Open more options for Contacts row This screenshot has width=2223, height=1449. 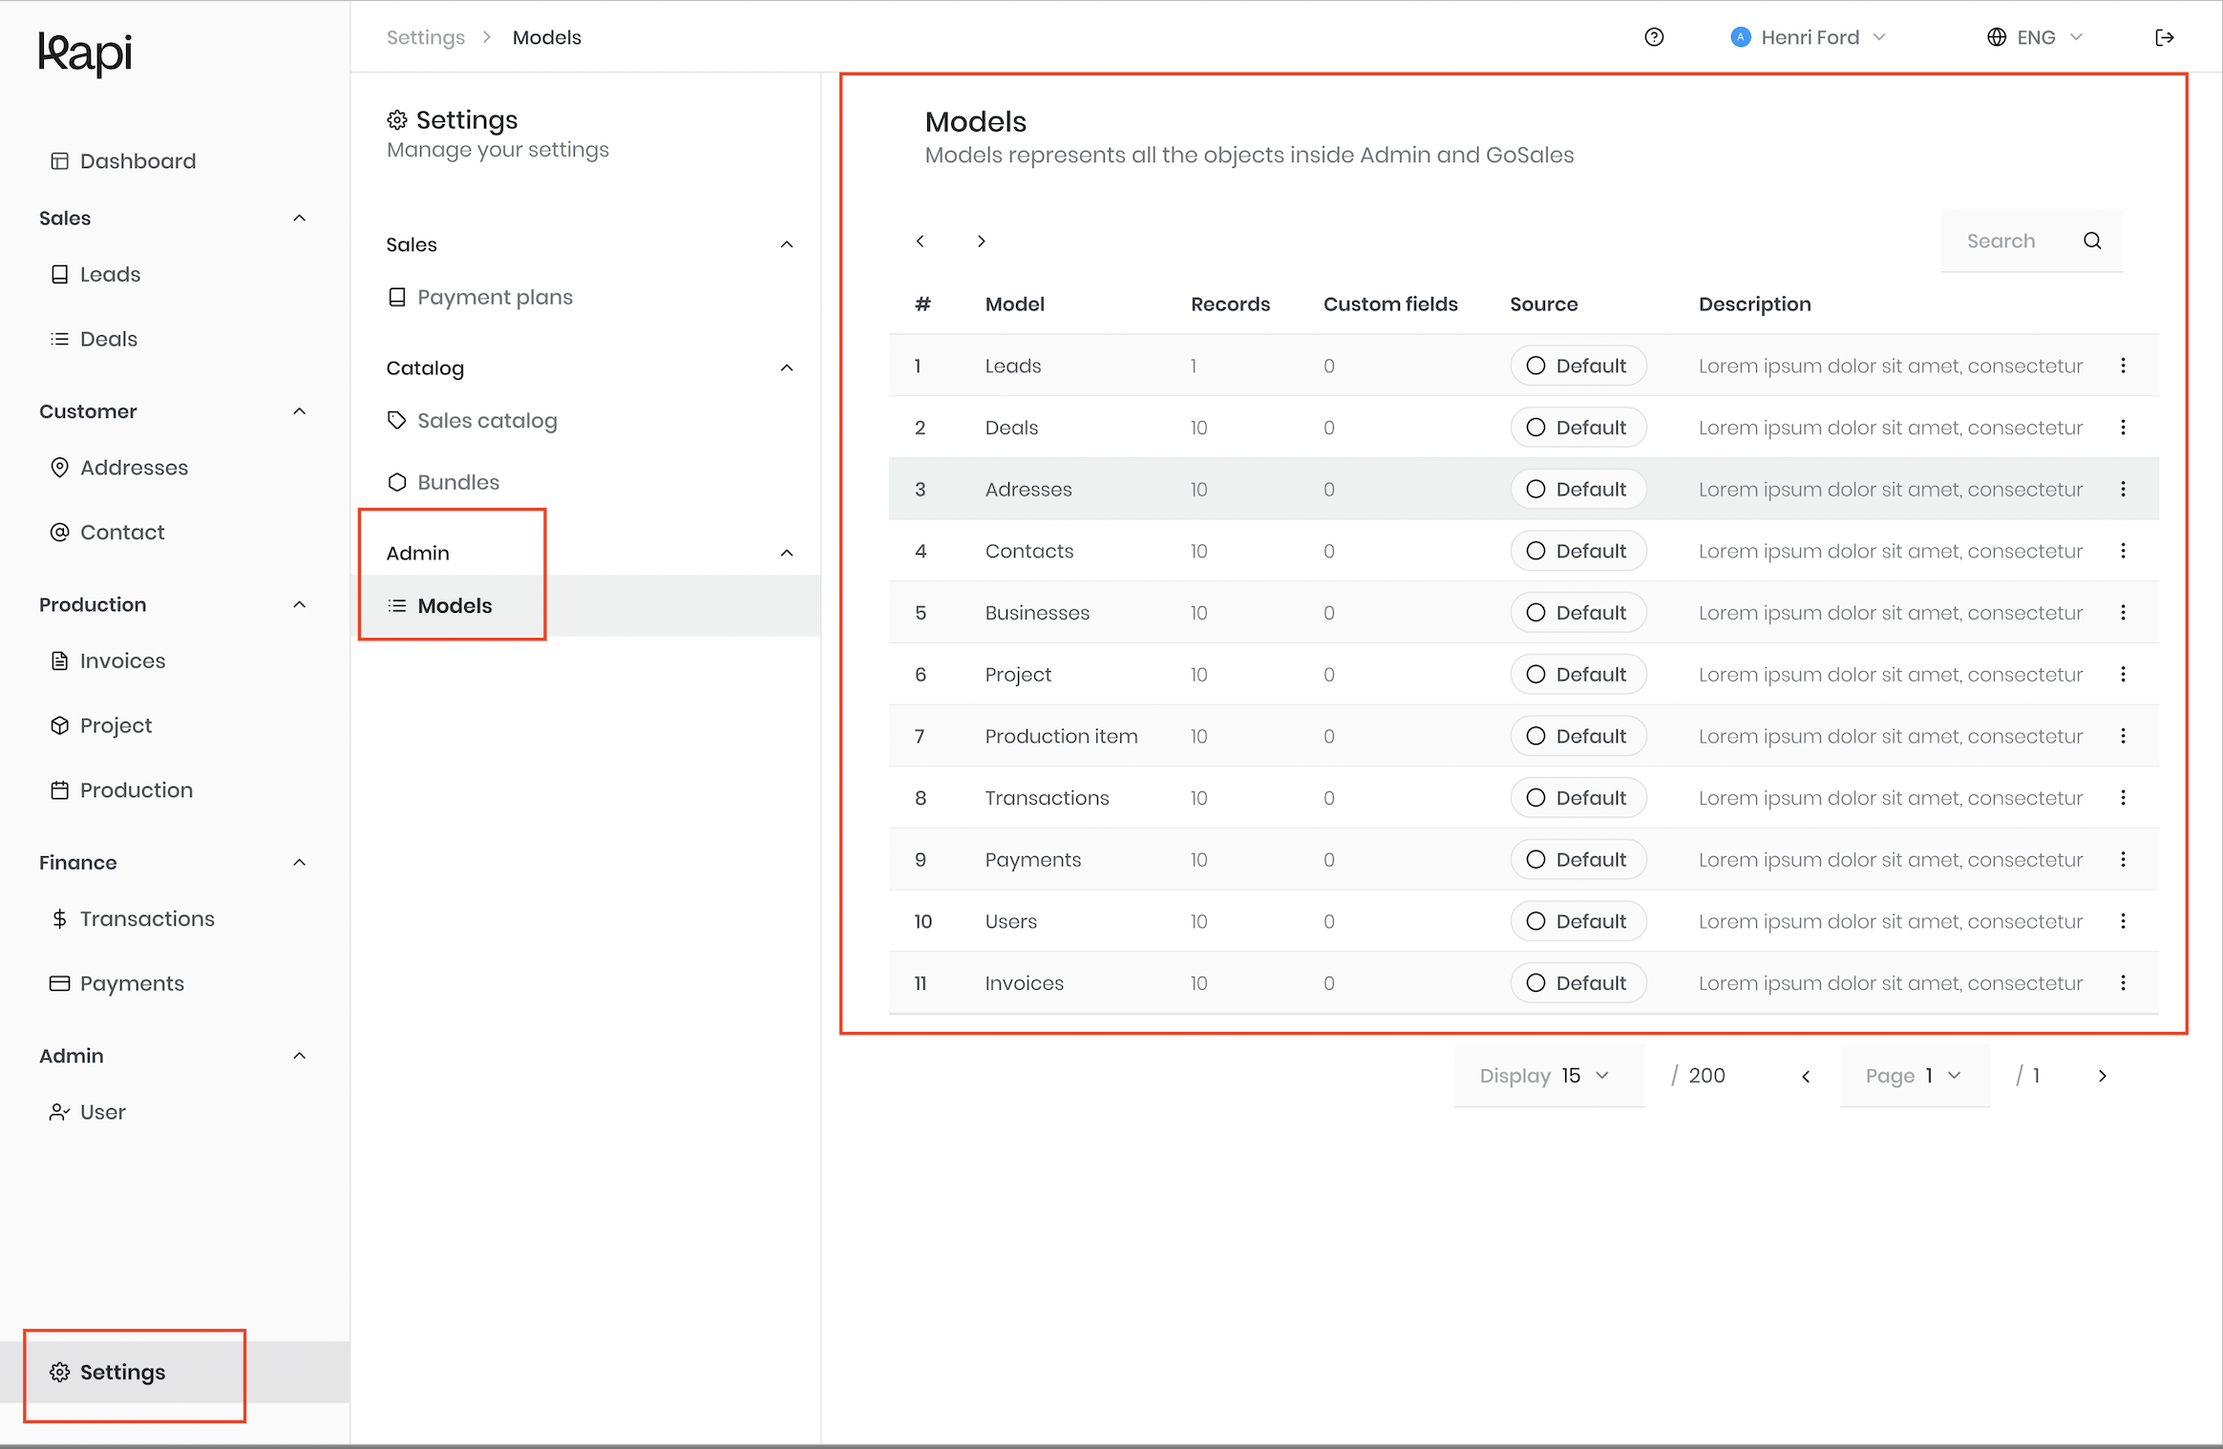tap(2123, 551)
